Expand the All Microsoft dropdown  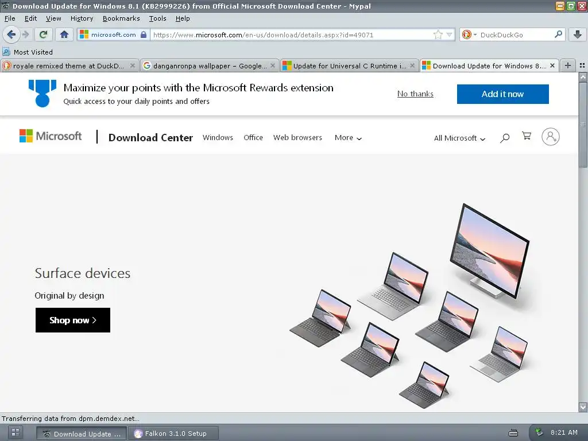(460, 138)
